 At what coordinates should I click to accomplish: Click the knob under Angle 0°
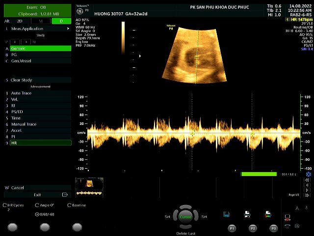[45, 227]
